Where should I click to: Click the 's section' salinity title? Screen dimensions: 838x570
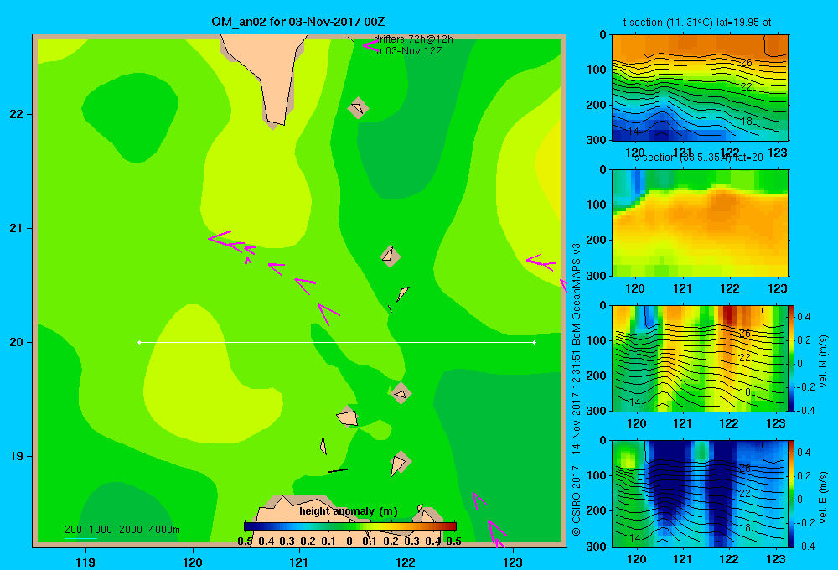(699, 158)
